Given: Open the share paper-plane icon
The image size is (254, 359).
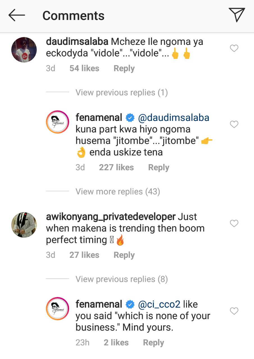Looking at the screenshot, I should pos(237,15).
